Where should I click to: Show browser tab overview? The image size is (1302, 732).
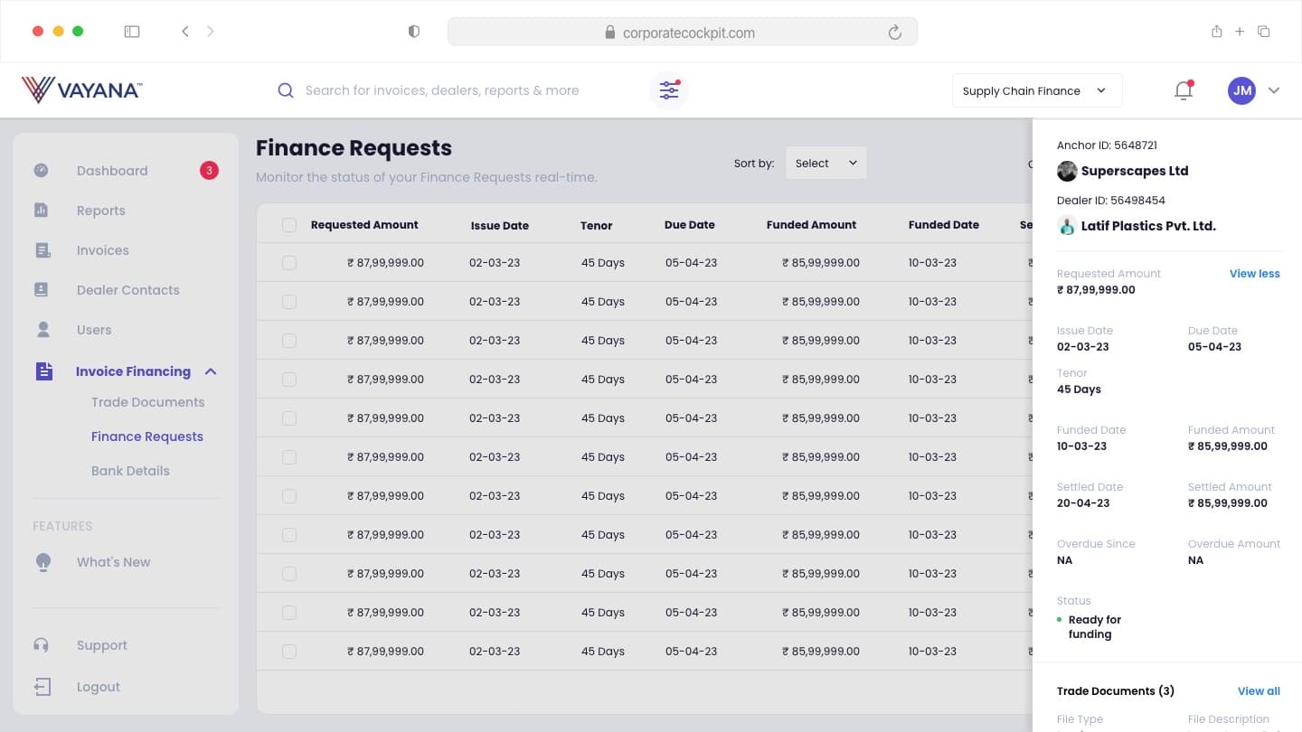pos(1264,32)
